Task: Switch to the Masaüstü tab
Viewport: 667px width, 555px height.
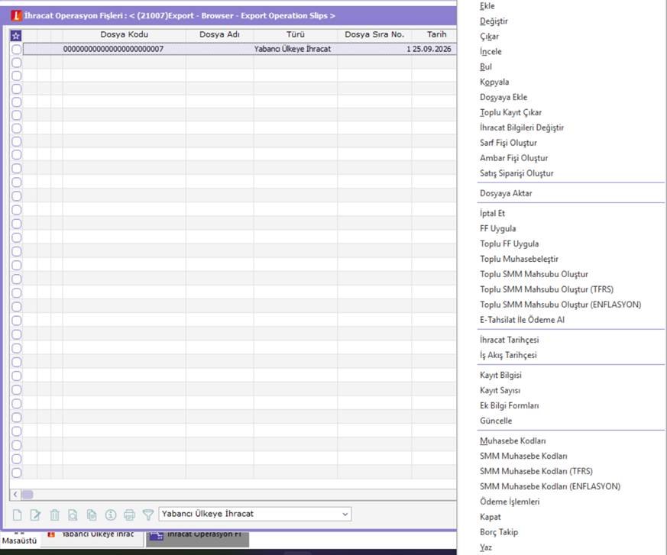Action: (19, 540)
